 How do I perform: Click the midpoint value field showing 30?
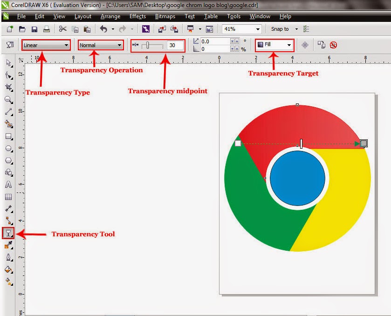(x=176, y=45)
